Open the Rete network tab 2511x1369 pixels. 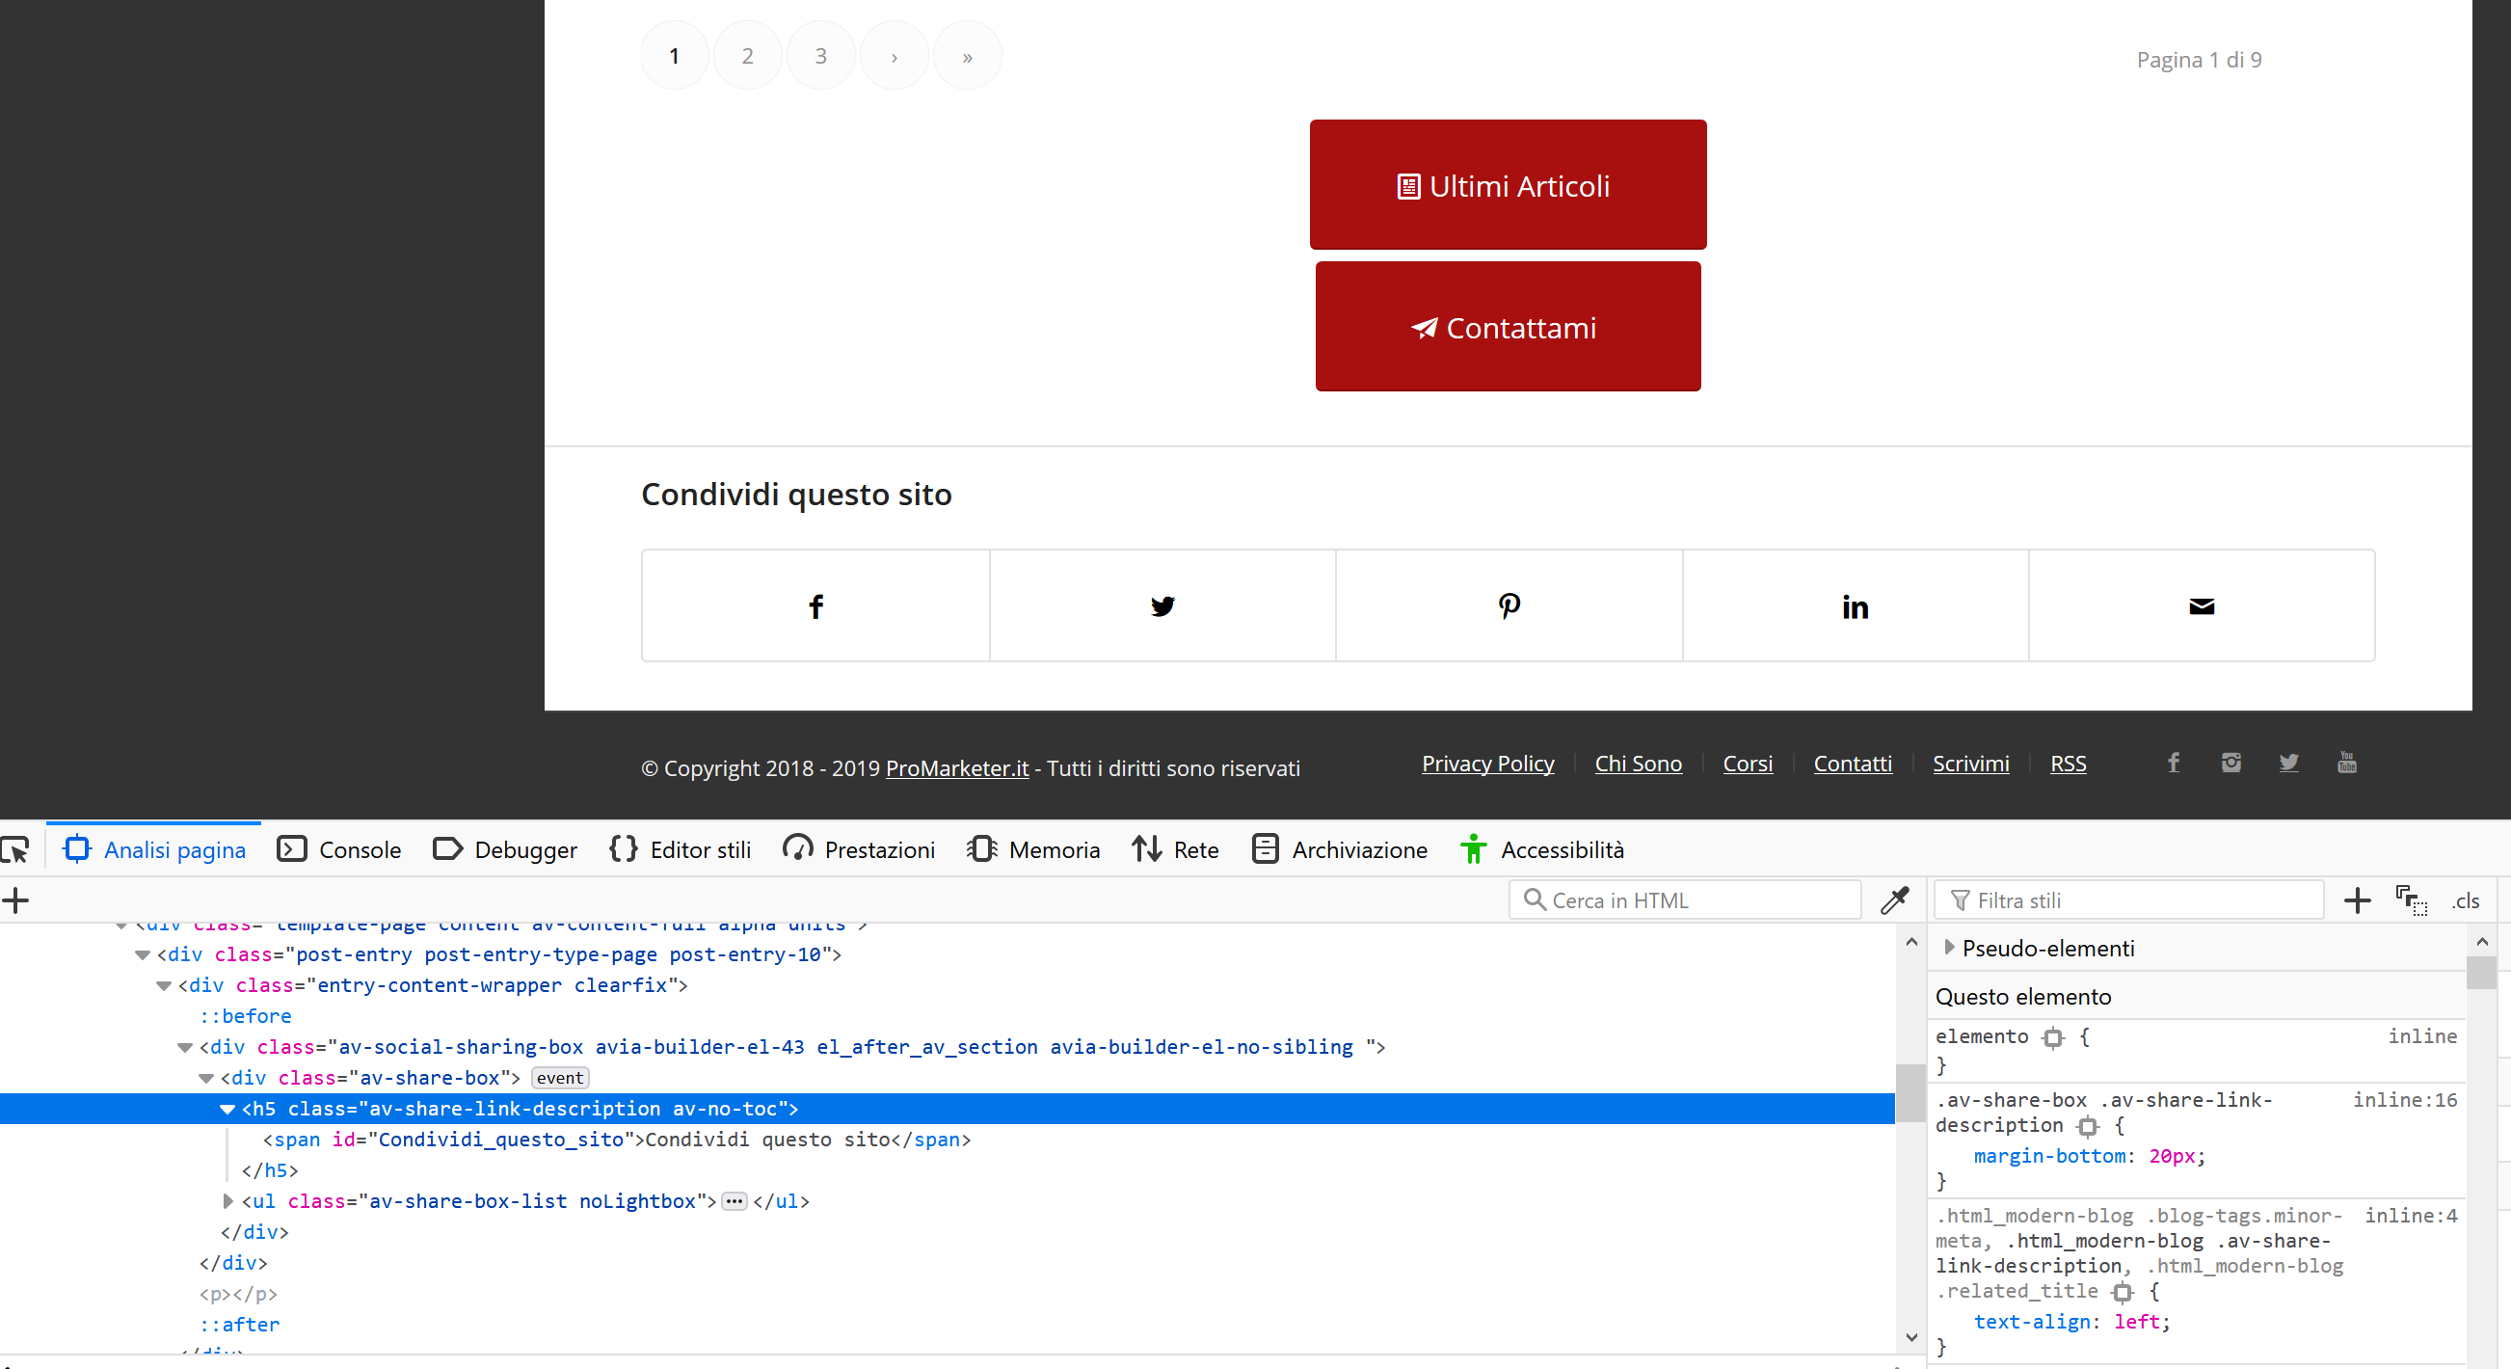pyautogui.click(x=1176, y=849)
